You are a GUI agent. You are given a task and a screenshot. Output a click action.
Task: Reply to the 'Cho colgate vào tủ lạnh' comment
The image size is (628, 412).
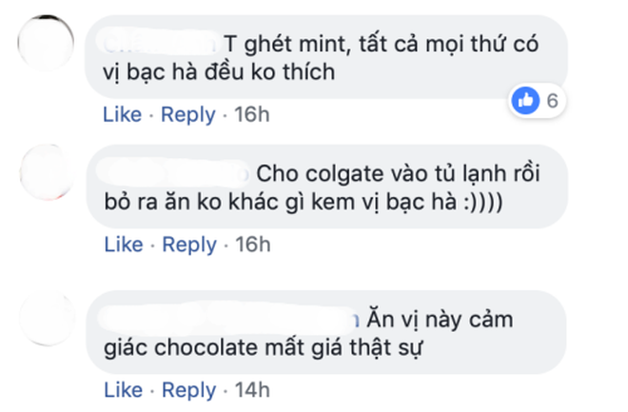point(189,245)
